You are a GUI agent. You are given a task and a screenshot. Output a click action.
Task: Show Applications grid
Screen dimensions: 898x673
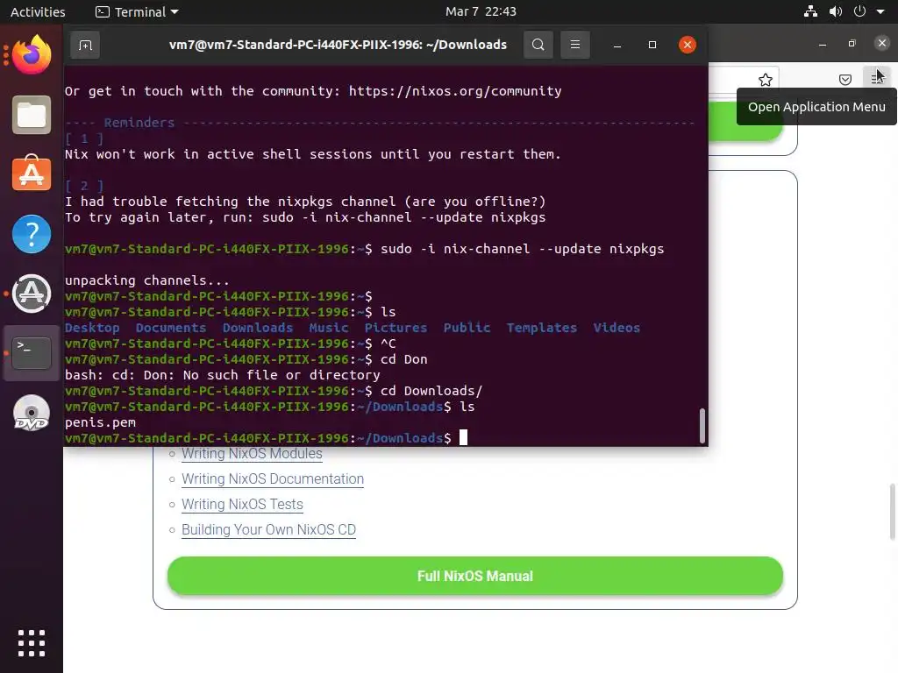[x=32, y=643]
